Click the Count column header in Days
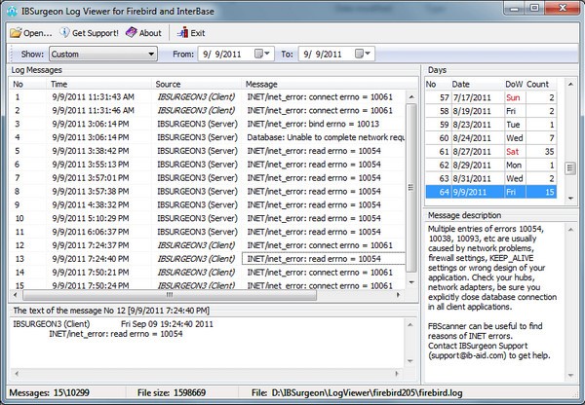Viewport: 585px width, 405px height. coord(539,85)
